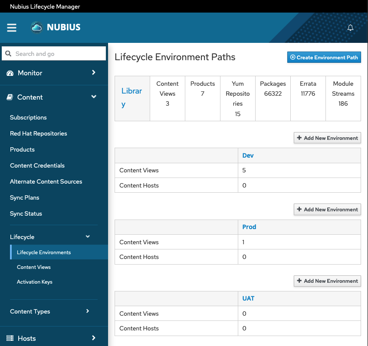Click the Lifecycle section label
The image size is (368, 346).
click(22, 237)
